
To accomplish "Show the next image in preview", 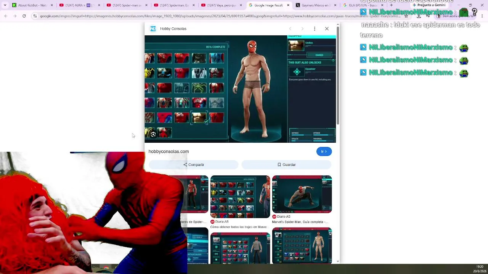I will coord(302,29).
